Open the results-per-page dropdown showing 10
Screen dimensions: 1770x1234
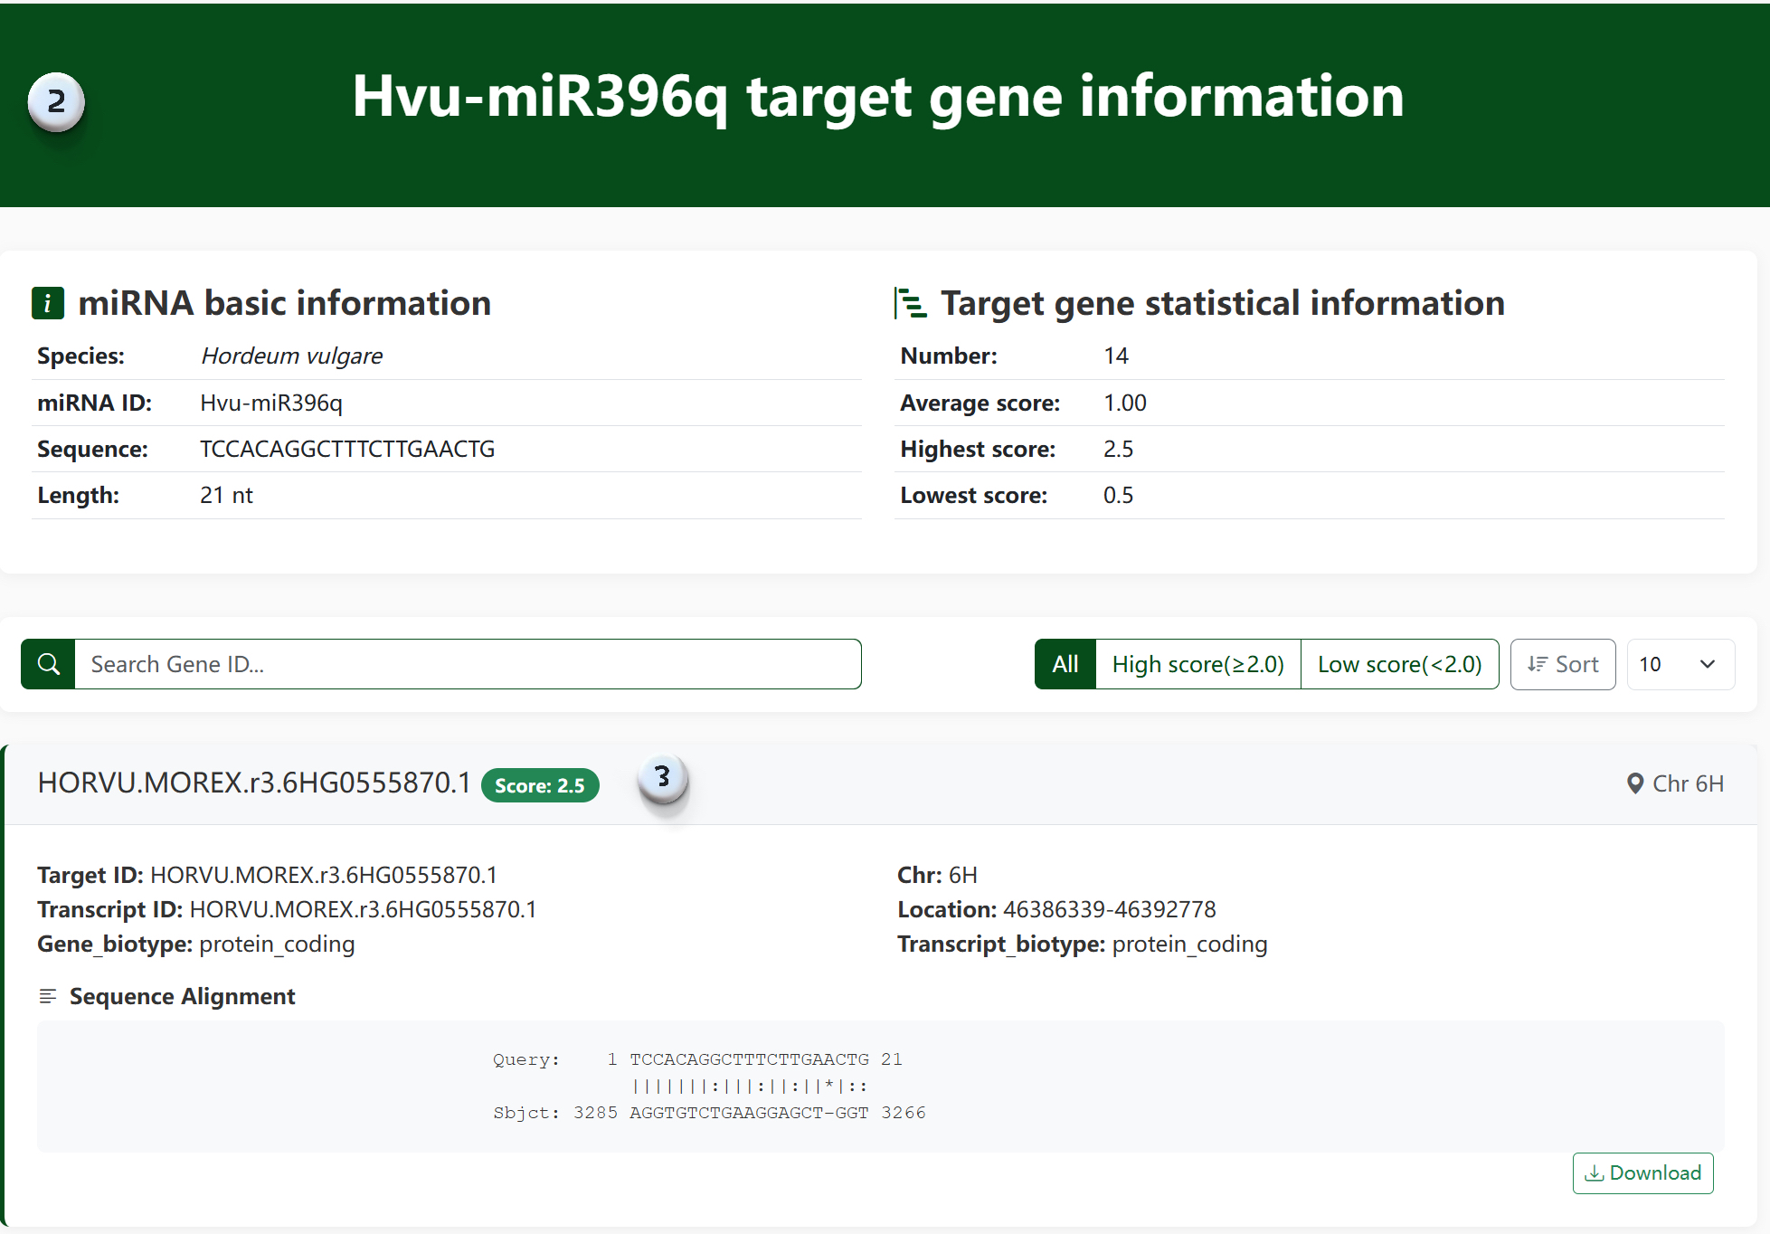click(1680, 664)
